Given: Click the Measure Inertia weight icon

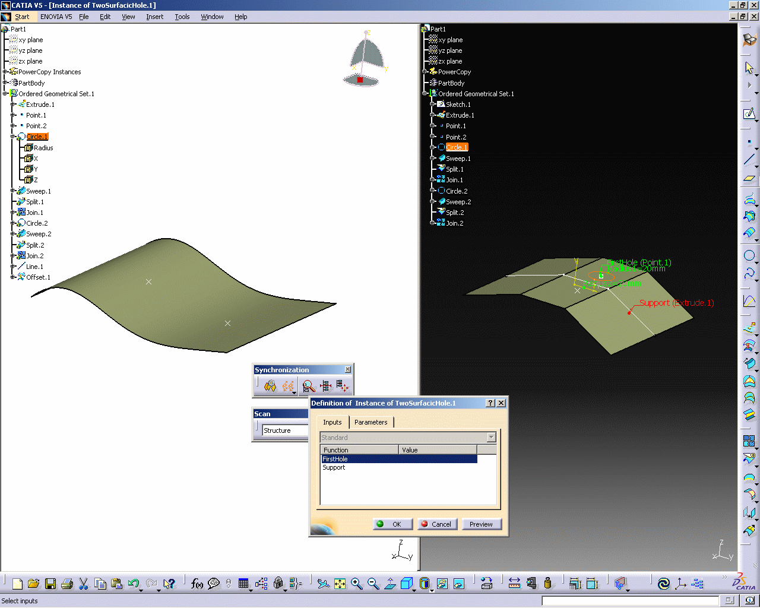Looking at the screenshot, I should 547,584.
